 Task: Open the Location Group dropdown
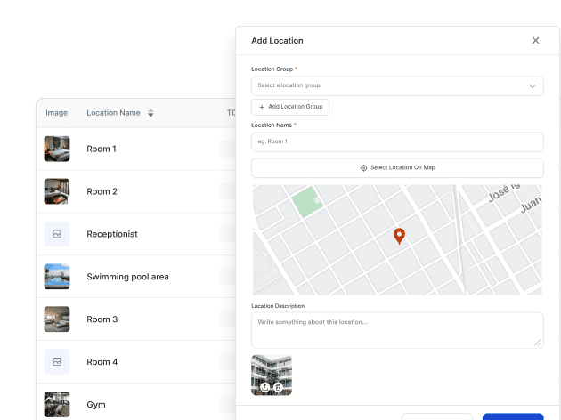pyautogui.click(x=396, y=85)
